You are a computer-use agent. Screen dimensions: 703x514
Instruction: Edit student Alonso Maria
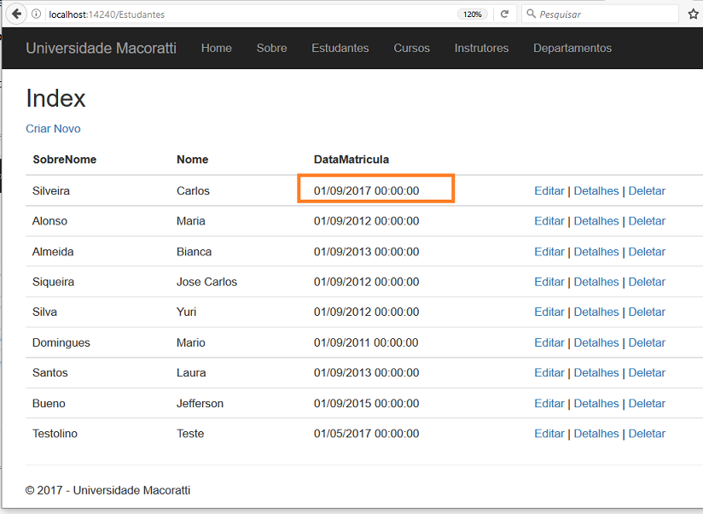(x=549, y=221)
